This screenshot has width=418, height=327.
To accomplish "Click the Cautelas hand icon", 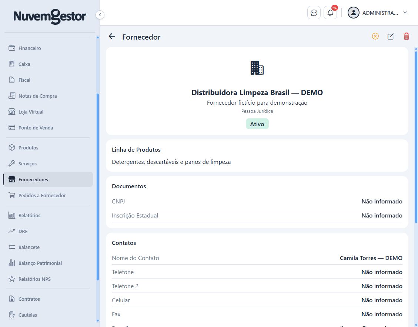I will point(12,315).
